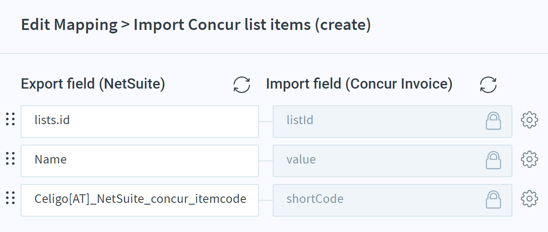Viewport: 548px width, 232px height.
Task: Grab drag handle for Celigo itemcode row
Action: pos(10,198)
